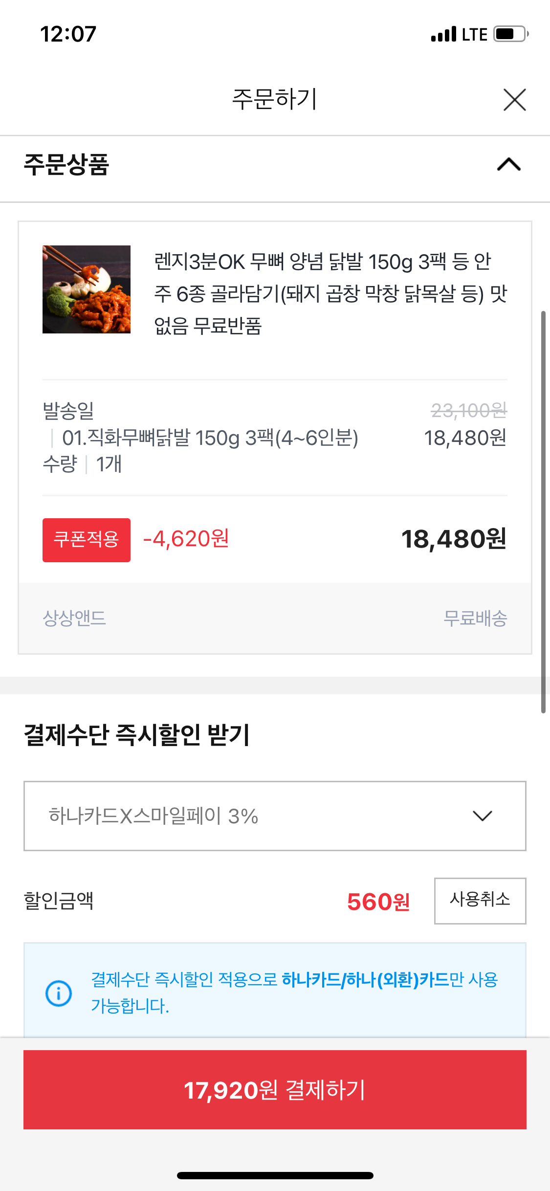Select the 01.직화무뼈닭발 150g 3팩 option text
Viewport: 550px width, 1191px height.
coord(210,438)
